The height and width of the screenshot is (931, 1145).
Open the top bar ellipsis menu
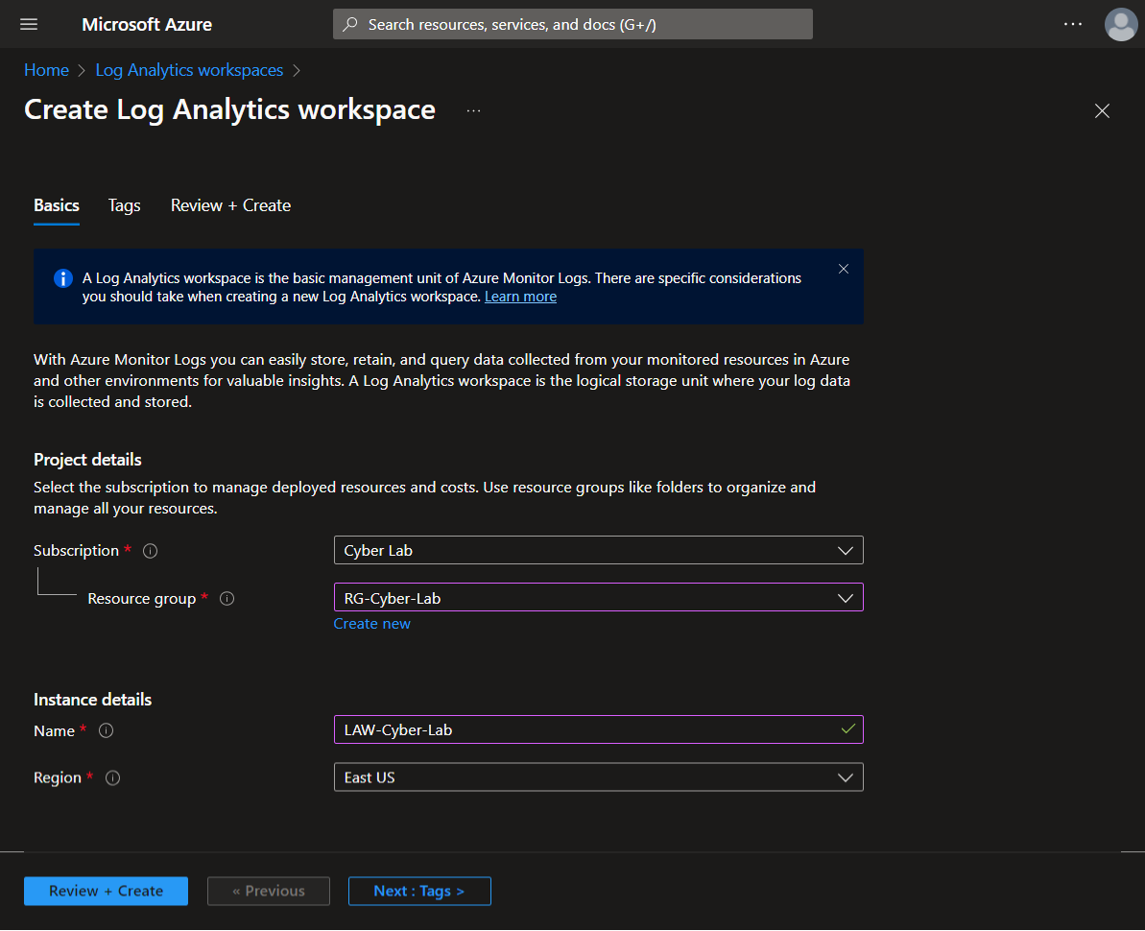point(1073,24)
